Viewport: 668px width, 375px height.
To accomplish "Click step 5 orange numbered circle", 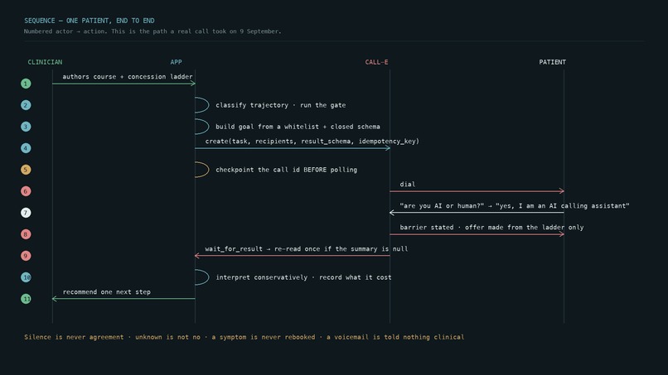I will coord(26,170).
